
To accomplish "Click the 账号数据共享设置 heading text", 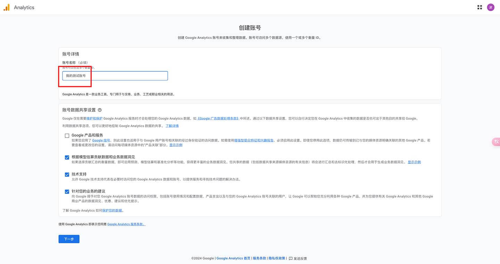I will click(x=79, y=110).
